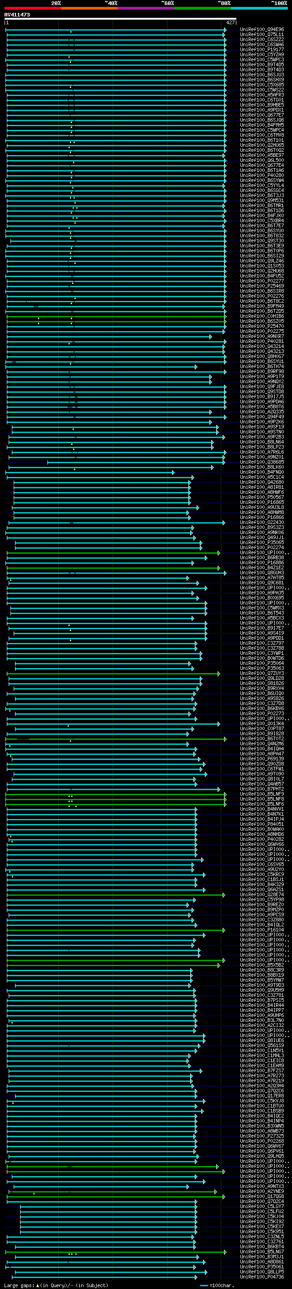Select the UniRef100_A5AFR3 label

tap(262, 95)
